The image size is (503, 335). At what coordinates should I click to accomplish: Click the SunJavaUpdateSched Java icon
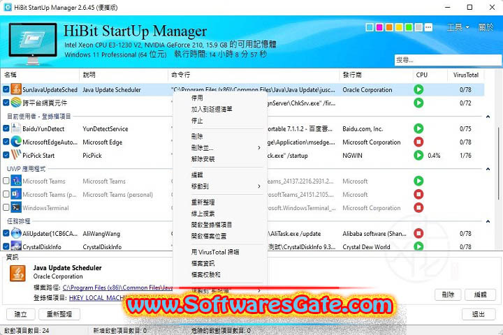(15, 89)
